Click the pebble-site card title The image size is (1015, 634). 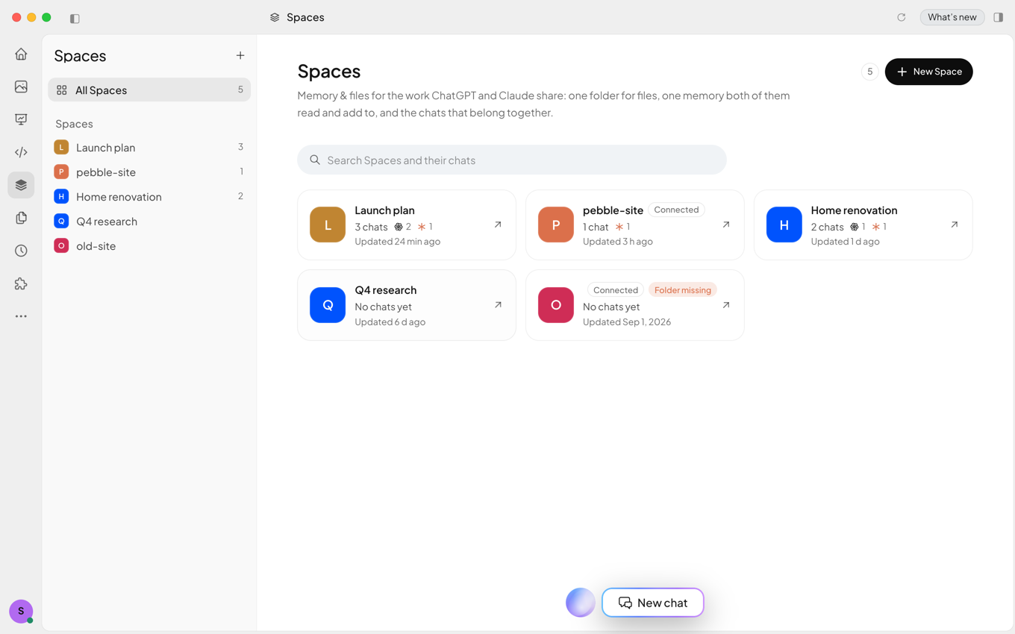613,210
